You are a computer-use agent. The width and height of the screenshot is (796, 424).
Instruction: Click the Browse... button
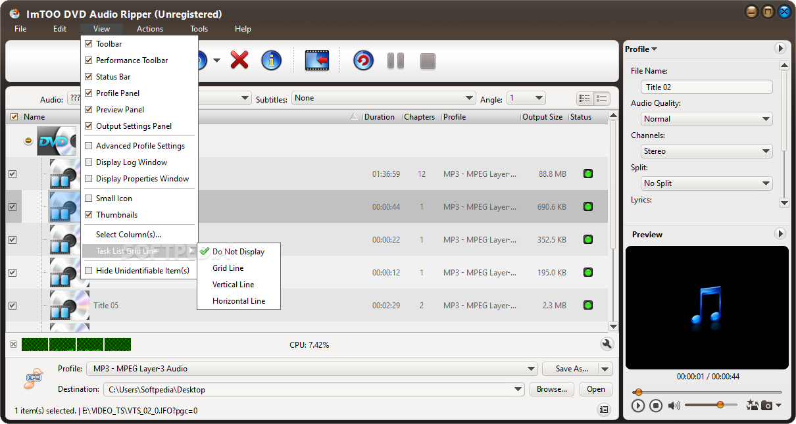click(x=551, y=389)
